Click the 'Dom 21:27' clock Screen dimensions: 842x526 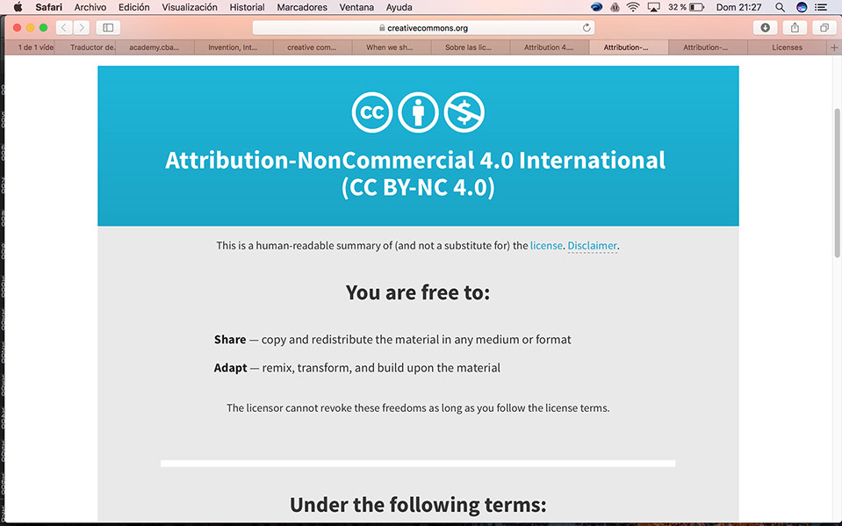(x=739, y=7)
